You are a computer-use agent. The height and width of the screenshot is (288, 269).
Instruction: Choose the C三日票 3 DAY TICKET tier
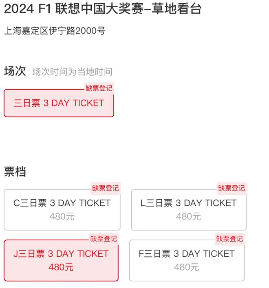(62, 203)
